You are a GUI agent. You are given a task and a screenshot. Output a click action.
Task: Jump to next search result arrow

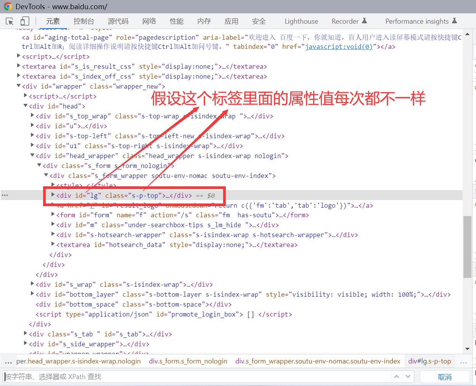(408, 376)
